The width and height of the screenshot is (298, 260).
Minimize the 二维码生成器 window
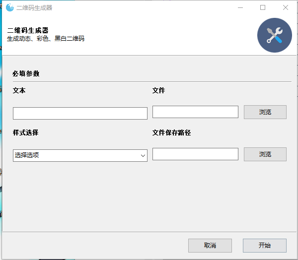(x=240, y=7)
